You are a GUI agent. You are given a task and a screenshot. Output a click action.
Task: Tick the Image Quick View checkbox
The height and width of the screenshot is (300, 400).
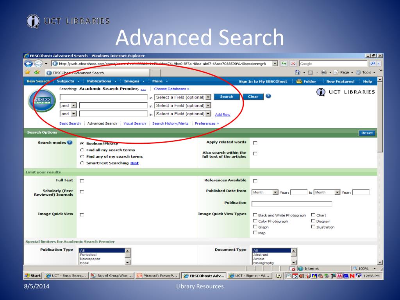coord(82,215)
